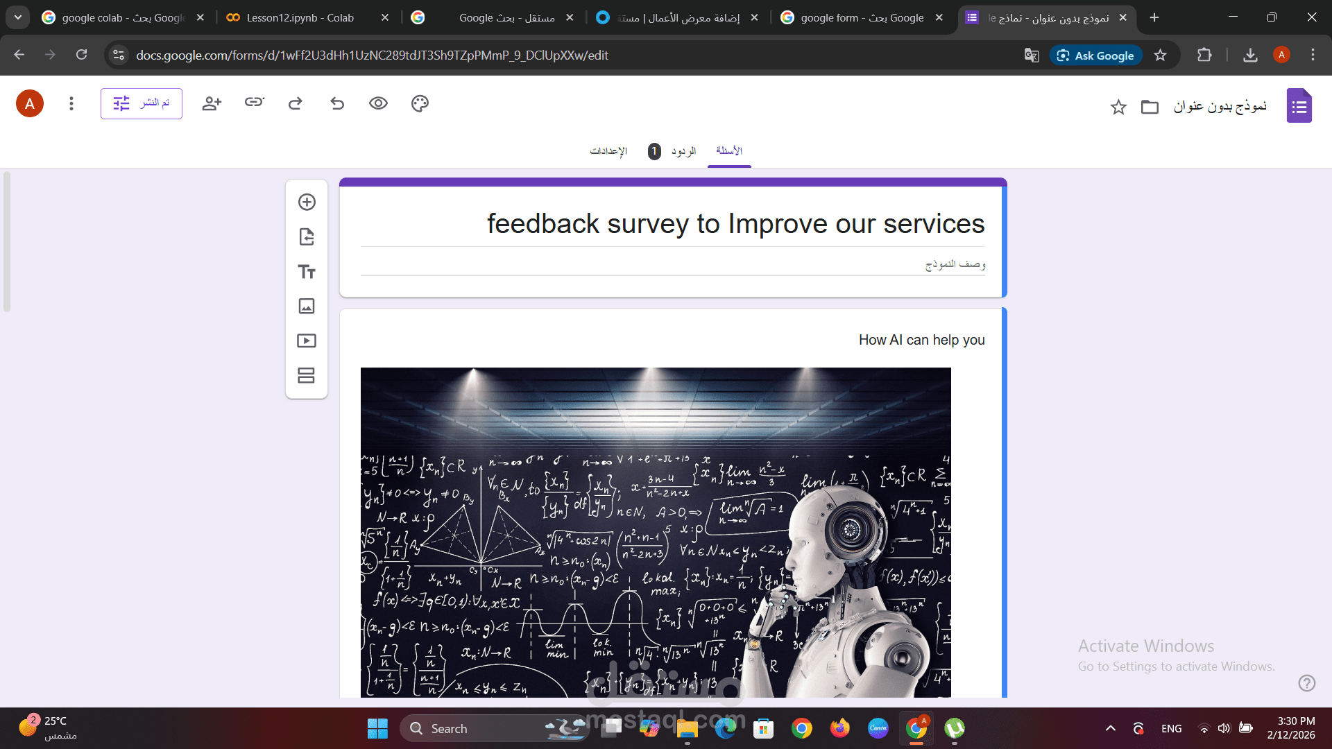Preview the feedback survey form
The height and width of the screenshot is (749, 1332).
pos(378,103)
